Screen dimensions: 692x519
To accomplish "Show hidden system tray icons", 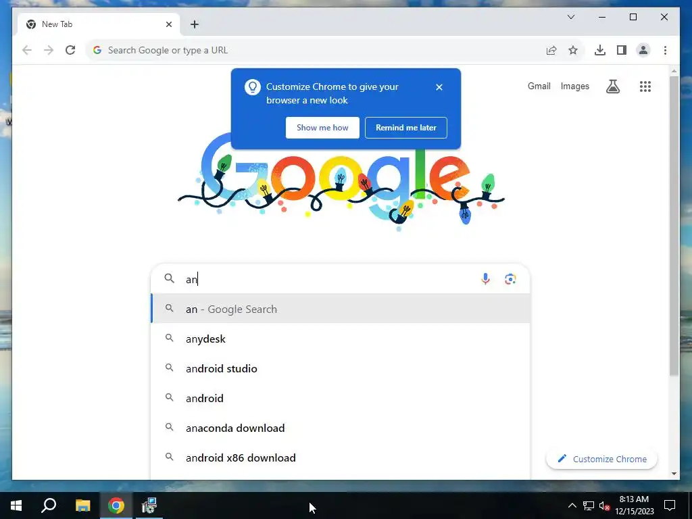I will pos(572,505).
